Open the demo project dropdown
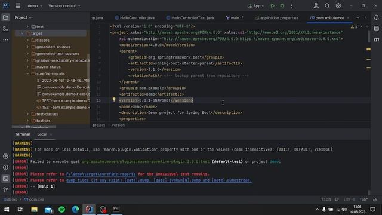 click(x=35, y=5)
